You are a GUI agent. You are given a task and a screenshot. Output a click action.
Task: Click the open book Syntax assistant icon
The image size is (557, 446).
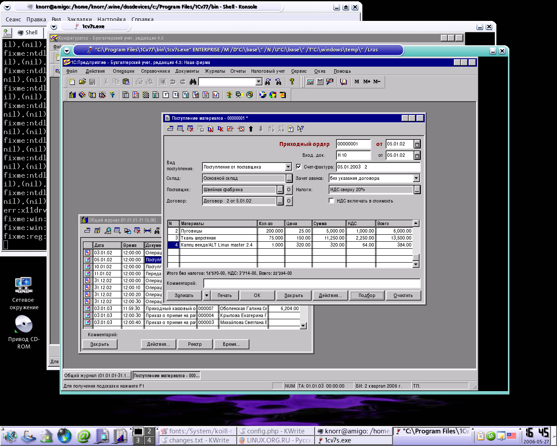click(x=343, y=81)
